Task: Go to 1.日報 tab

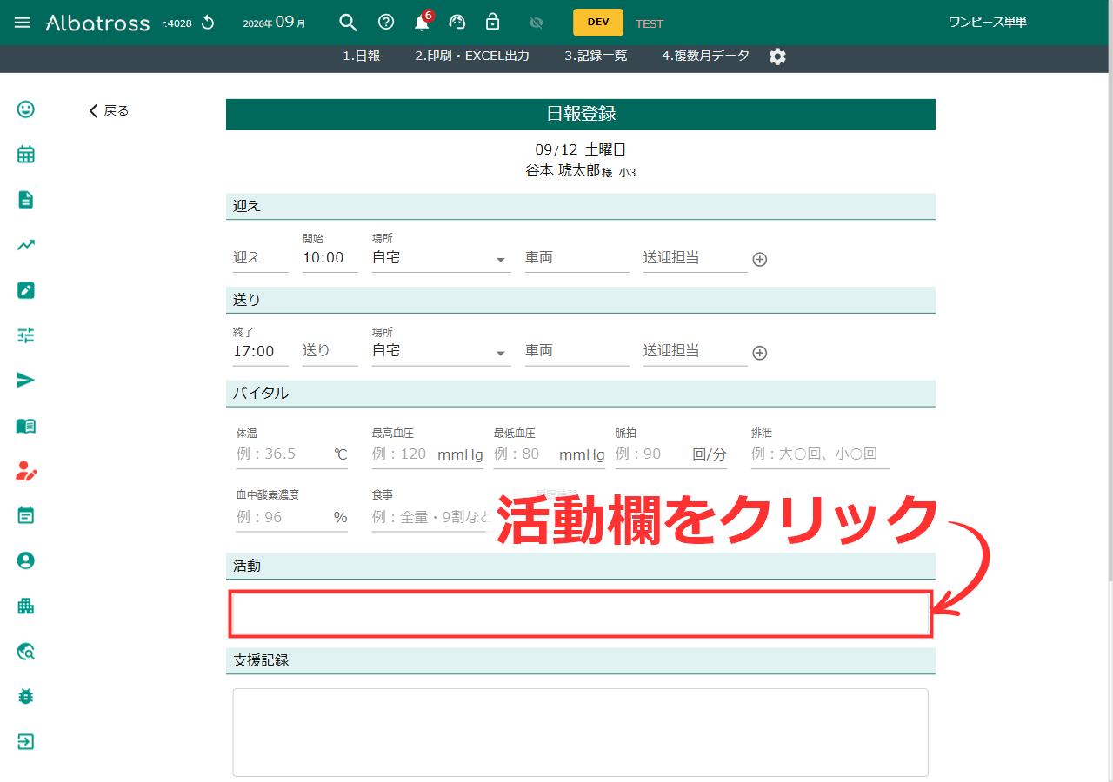Action: point(362,56)
